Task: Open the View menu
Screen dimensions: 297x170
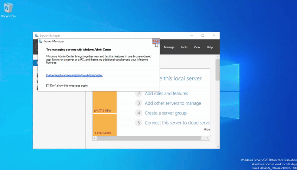Action: point(197,47)
